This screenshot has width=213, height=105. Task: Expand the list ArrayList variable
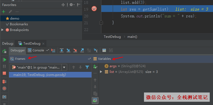click(x=101, y=72)
